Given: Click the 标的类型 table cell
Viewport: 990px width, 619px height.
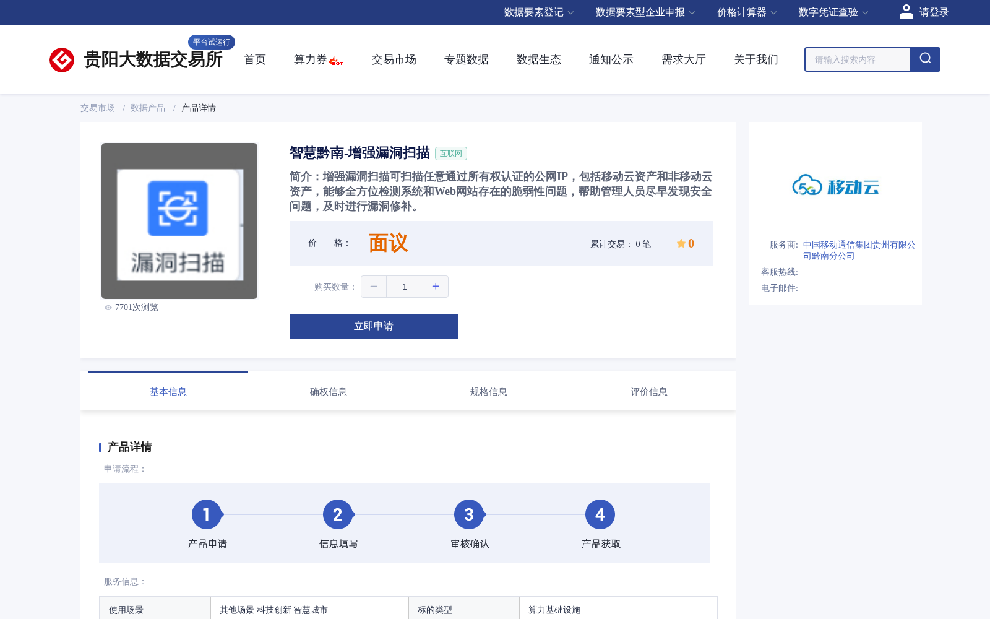Looking at the screenshot, I should [464, 608].
